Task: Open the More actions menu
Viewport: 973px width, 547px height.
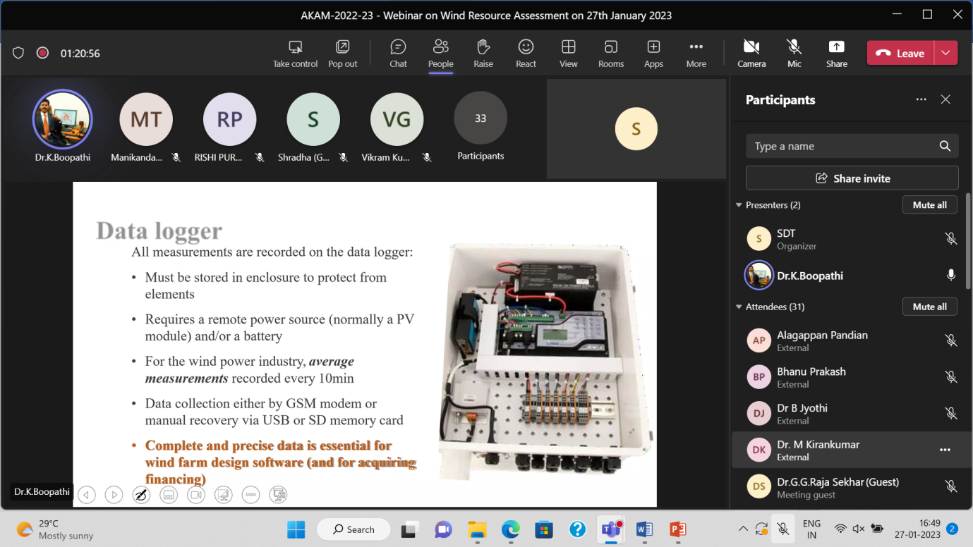Action: tap(696, 53)
